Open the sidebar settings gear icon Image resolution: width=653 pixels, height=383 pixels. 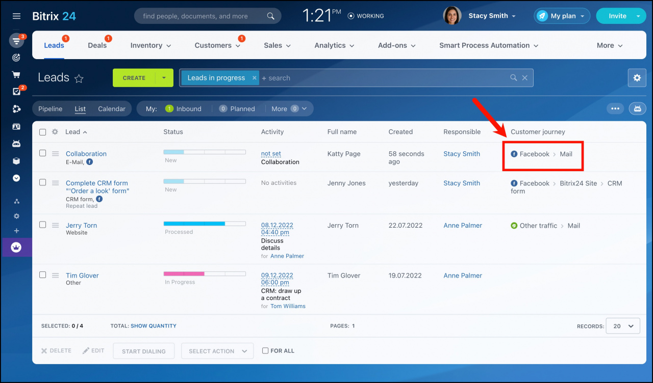(16, 216)
